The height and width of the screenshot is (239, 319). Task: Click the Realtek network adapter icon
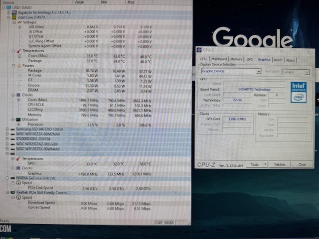pos(13,192)
